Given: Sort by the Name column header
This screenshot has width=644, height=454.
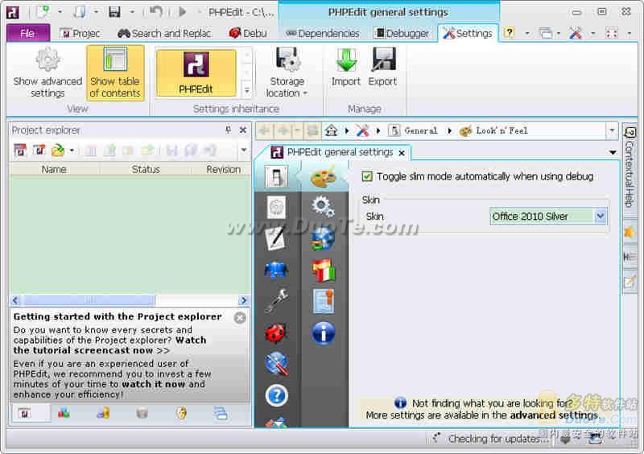Looking at the screenshot, I should (x=54, y=169).
